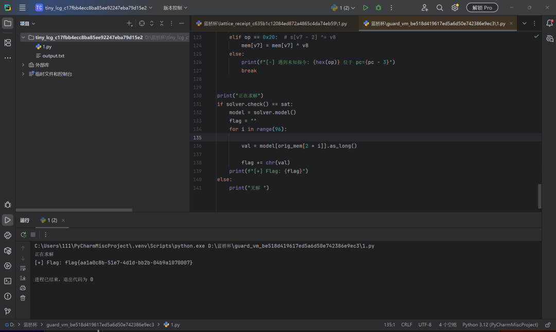Click the 解锁 Pro button
556x332 pixels.
coord(482,7)
